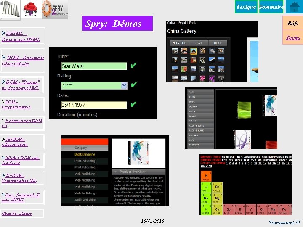Image resolution: width=303 pixels, height=227 pixels.
Task: Choose the GROW effect menu item
Action: pos(201,111)
